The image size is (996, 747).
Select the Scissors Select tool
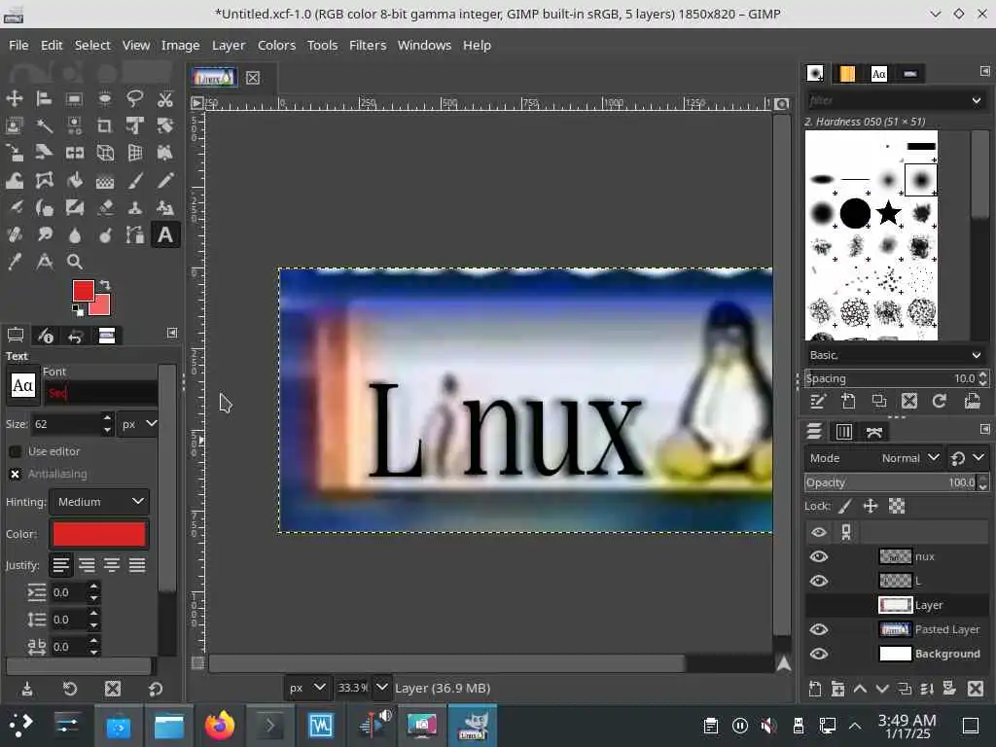tap(165, 98)
